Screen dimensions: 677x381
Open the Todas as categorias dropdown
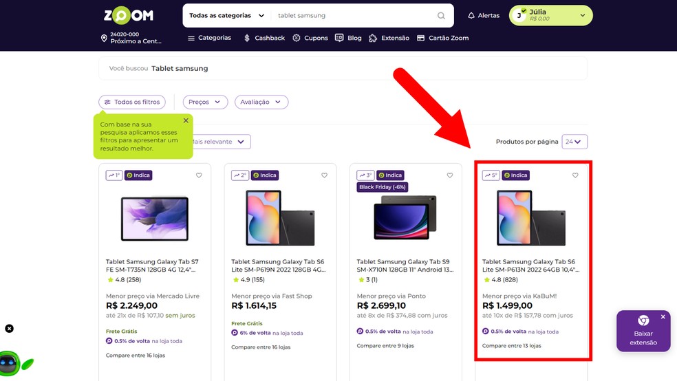pos(226,16)
